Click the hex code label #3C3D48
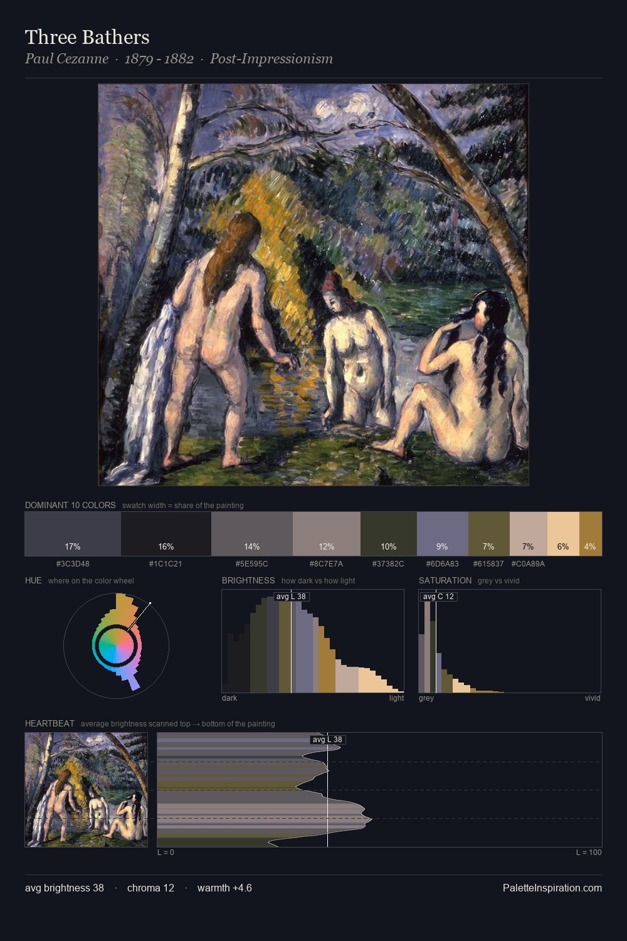This screenshot has width=627, height=941. tap(73, 563)
